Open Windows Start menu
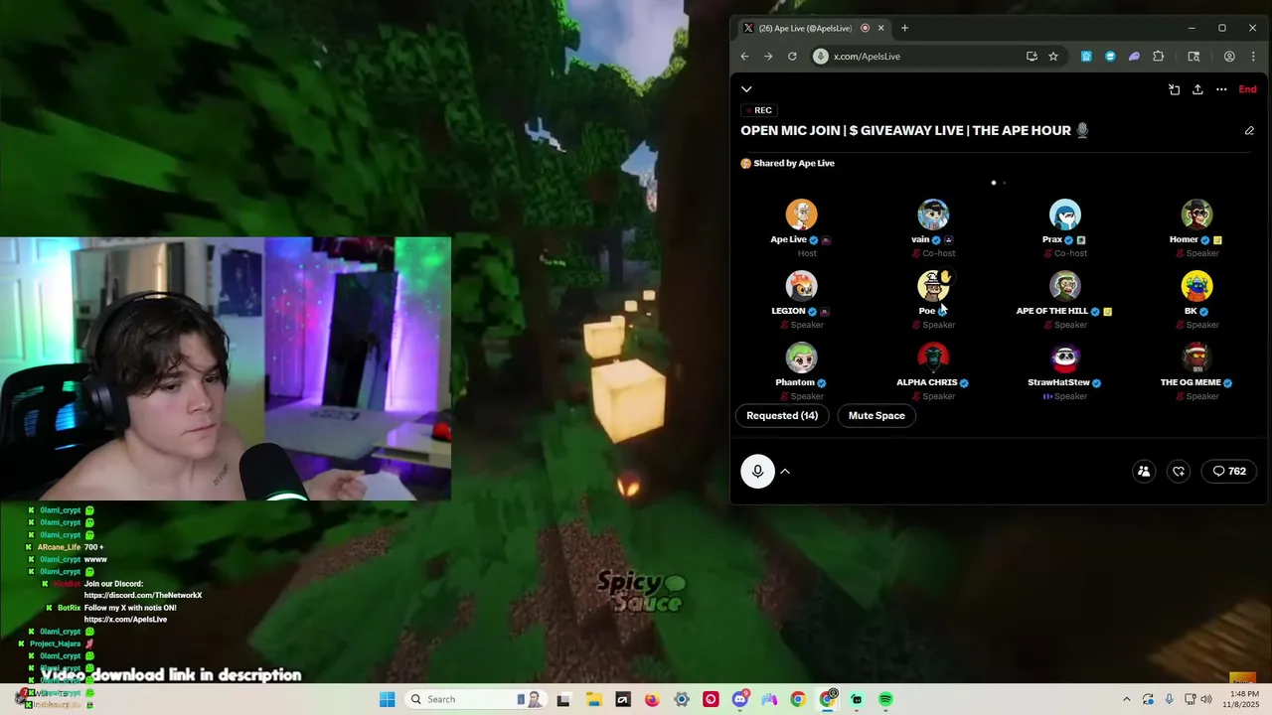 [x=387, y=699]
